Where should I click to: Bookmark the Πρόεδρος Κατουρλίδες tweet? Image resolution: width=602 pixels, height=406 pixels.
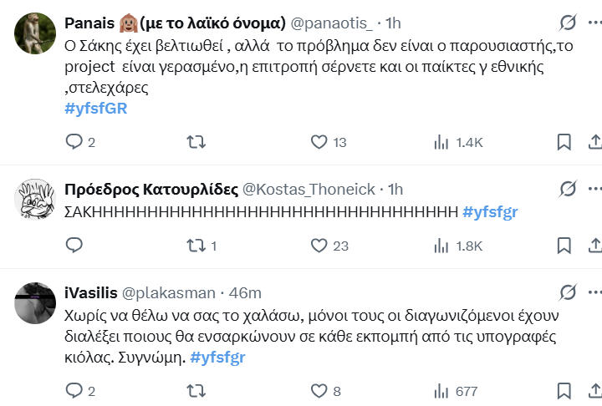pos(564,246)
